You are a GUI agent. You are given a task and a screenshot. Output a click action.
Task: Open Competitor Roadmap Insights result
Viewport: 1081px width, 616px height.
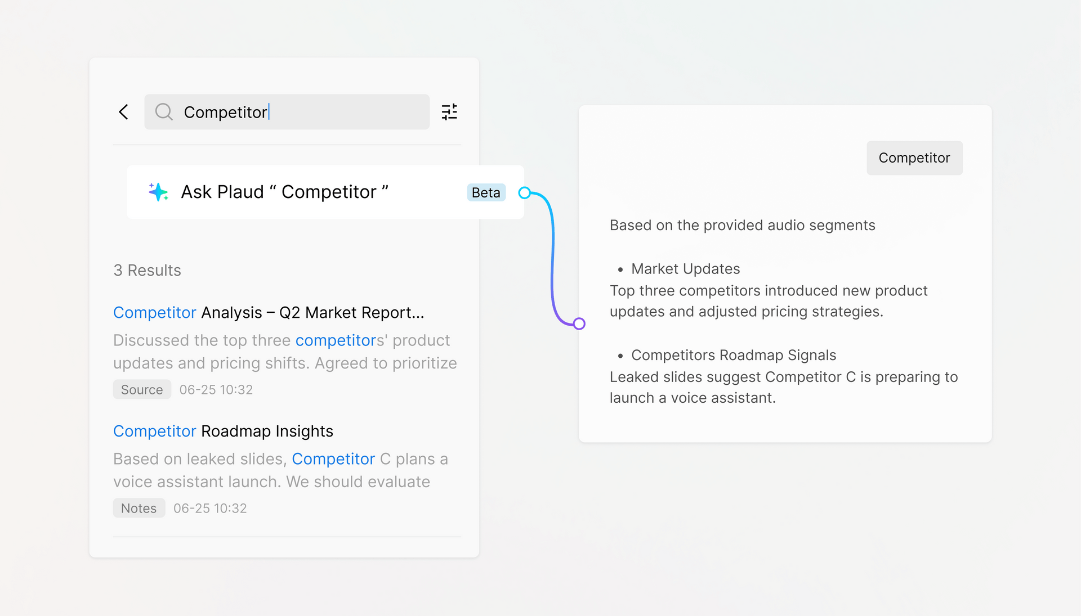pos(223,431)
